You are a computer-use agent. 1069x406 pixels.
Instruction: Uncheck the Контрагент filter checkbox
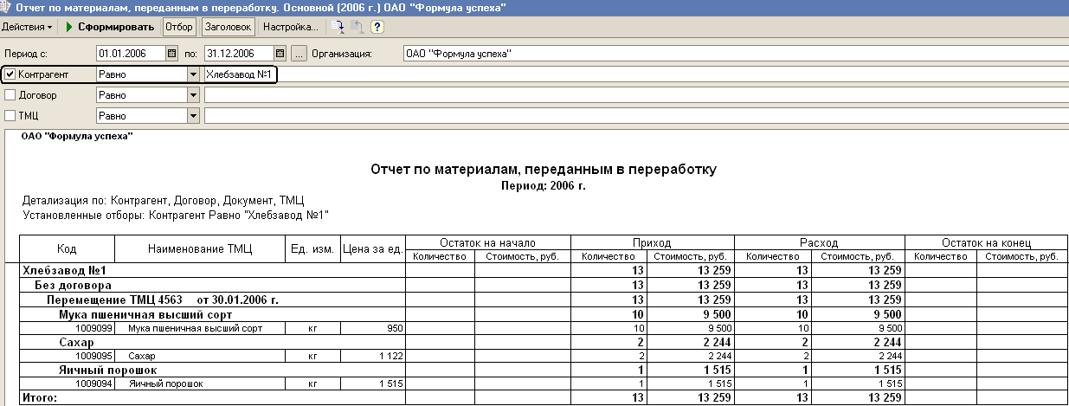tap(10, 74)
